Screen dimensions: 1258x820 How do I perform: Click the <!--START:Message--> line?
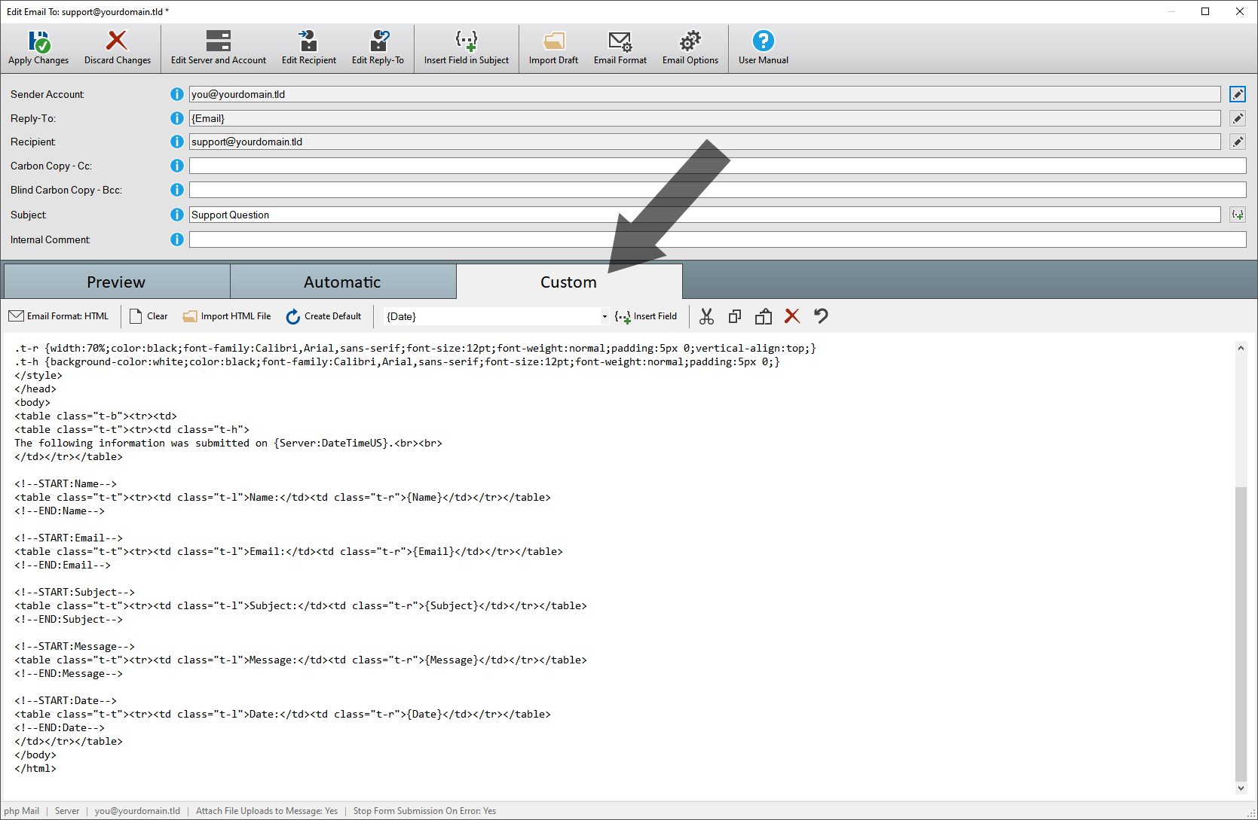coord(75,646)
